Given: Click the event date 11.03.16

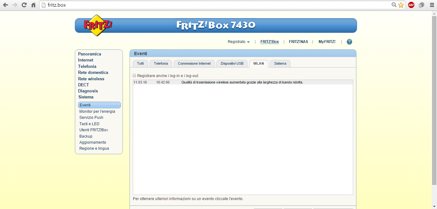Looking at the screenshot, I should 140,82.
